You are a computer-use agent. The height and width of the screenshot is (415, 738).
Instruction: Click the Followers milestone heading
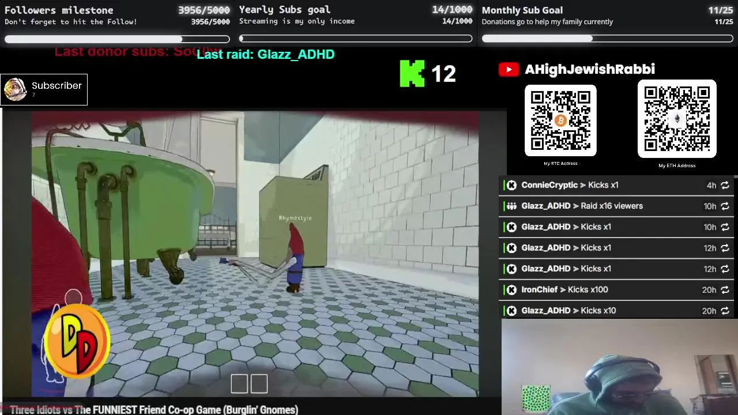pyautogui.click(x=59, y=10)
